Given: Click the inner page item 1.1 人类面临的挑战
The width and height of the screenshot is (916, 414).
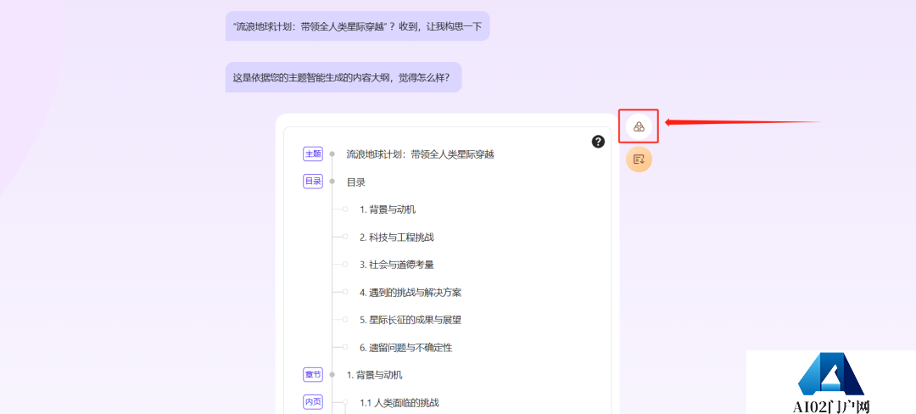Looking at the screenshot, I should coord(399,402).
